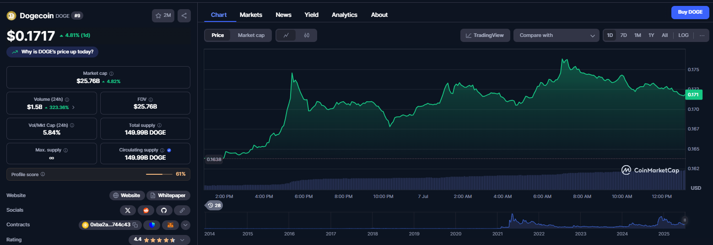Screen dimensions: 713x245
Task: Set chart range to 1Y
Action: pyautogui.click(x=651, y=36)
